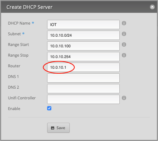158x141 pixels.
Task: Edit the Range Stop field 10.0.10.254
Action: pyautogui.click(x=83, y=57)
